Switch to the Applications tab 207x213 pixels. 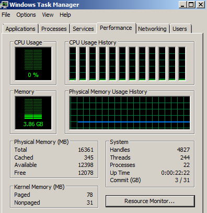[20, 29]
